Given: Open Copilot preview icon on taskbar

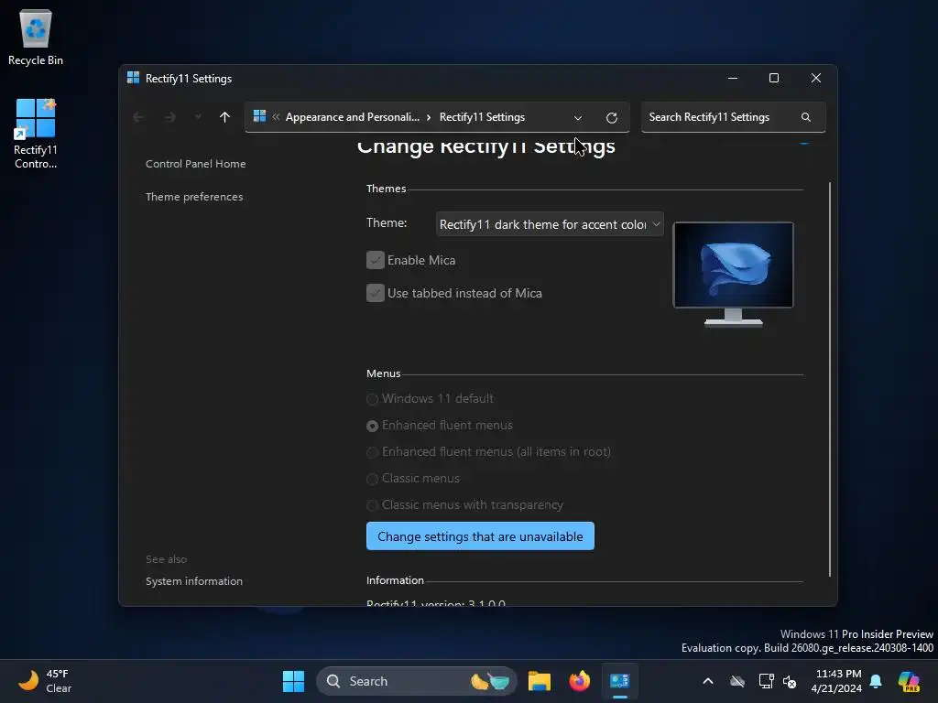Looking at the screenshot, I should click(909, 681).
